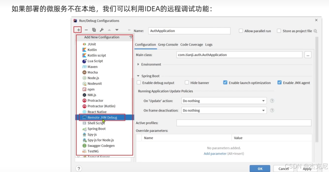Click the Add New Configuration plus button
Viewport: 329px width, 172px height.
tap(78, 30)
